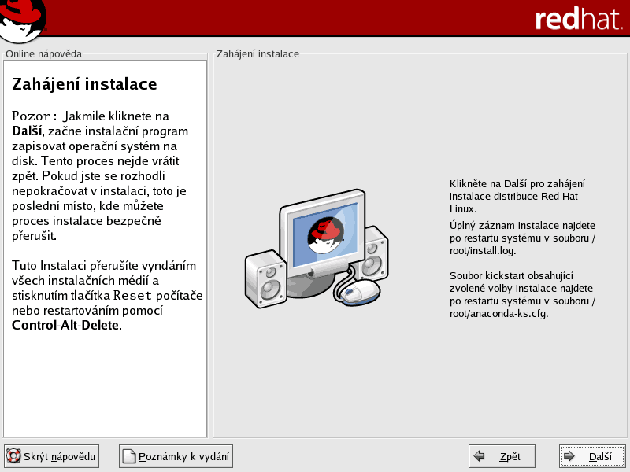Click the Red Hat shadowman logo in header
Screen dimensions: 630x472
(x=23, y=20)
